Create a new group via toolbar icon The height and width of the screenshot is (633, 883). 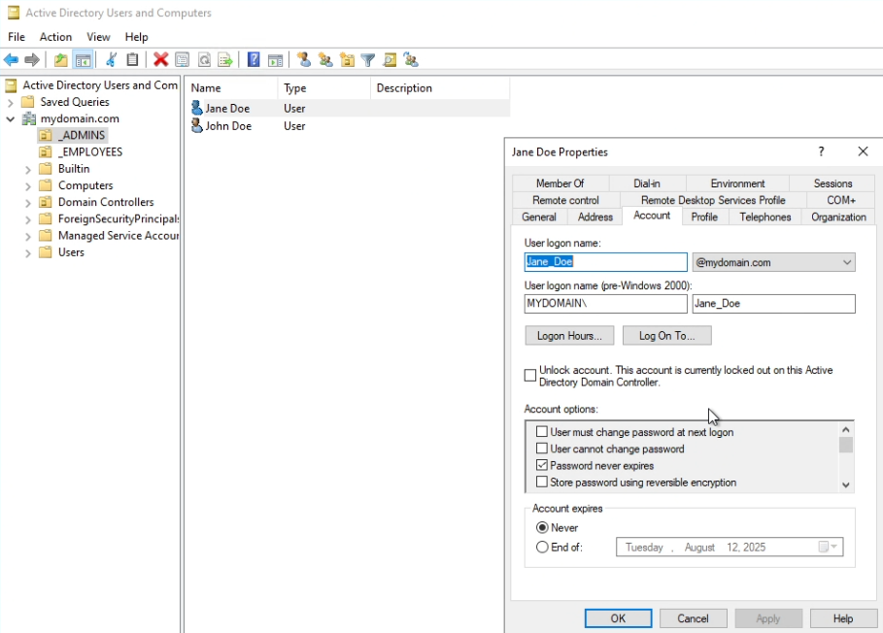click(325, 59)
